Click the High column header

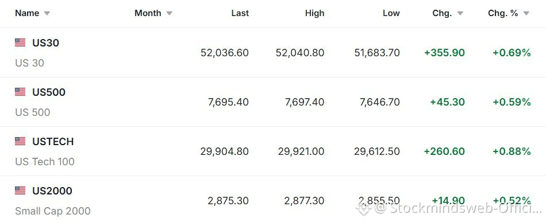click(314, 13)
